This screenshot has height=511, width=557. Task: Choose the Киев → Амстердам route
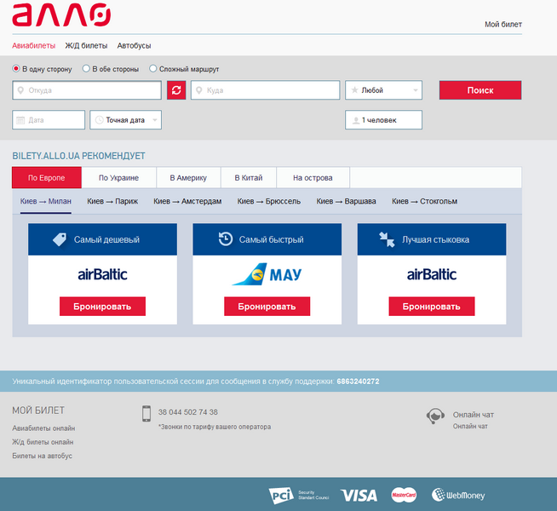click(x=187, y=201)
